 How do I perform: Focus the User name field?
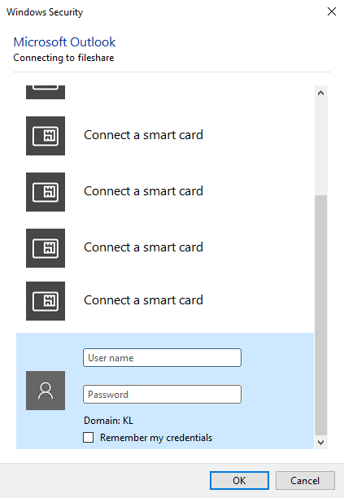pos(162,357)
